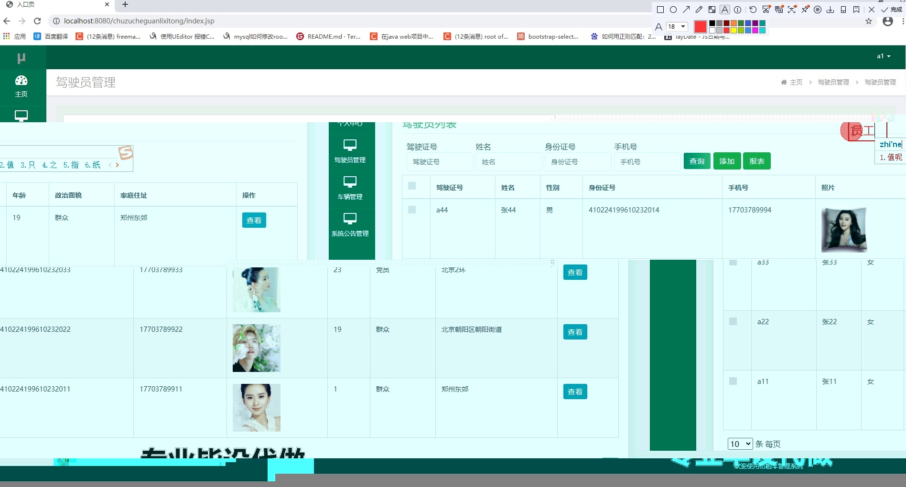
Task: Click the bookmark icon in the screenshot toolbar
Action: coord(856,10)
